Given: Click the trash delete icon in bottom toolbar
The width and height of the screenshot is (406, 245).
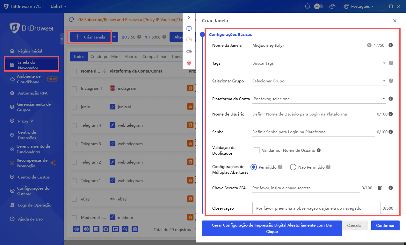Looking at the screenshot, I should [x=135, y=229].
